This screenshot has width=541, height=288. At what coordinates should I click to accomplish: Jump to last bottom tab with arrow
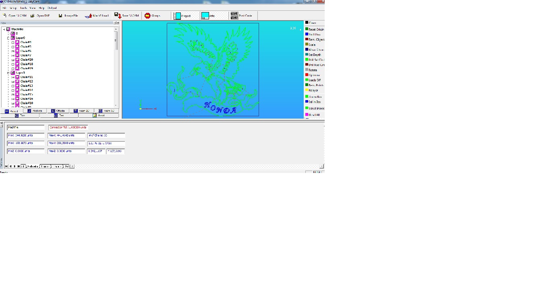tap(19, 166)
